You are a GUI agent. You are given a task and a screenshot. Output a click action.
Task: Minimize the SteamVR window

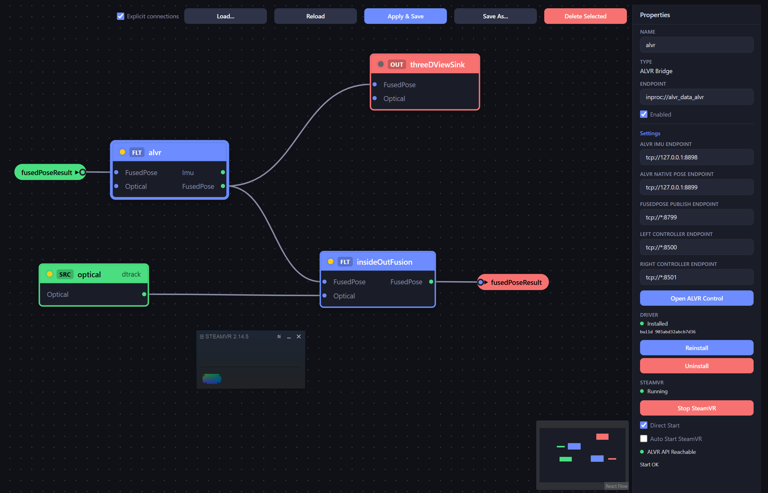(x=289, y=337)
